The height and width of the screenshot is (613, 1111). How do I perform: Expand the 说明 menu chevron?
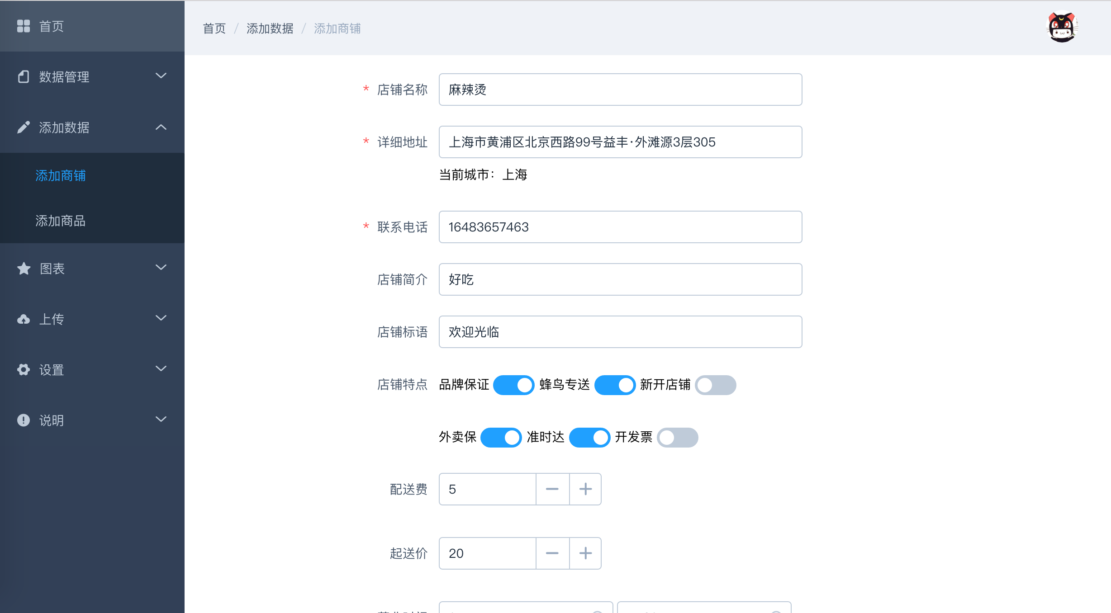click(x=161, y=420)
